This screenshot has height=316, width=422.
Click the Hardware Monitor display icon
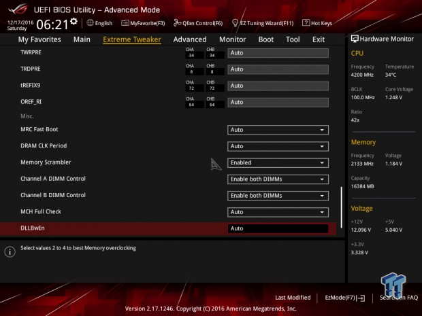point(355,39)
